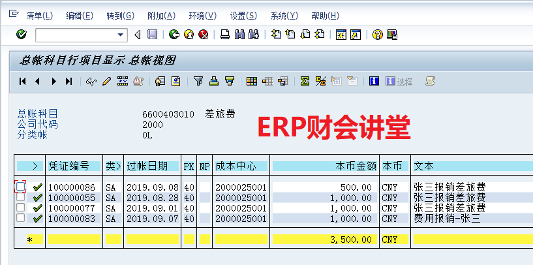Open the 清单(L) menu
This screenshot has width=533, height=265.
click(39, 16)
